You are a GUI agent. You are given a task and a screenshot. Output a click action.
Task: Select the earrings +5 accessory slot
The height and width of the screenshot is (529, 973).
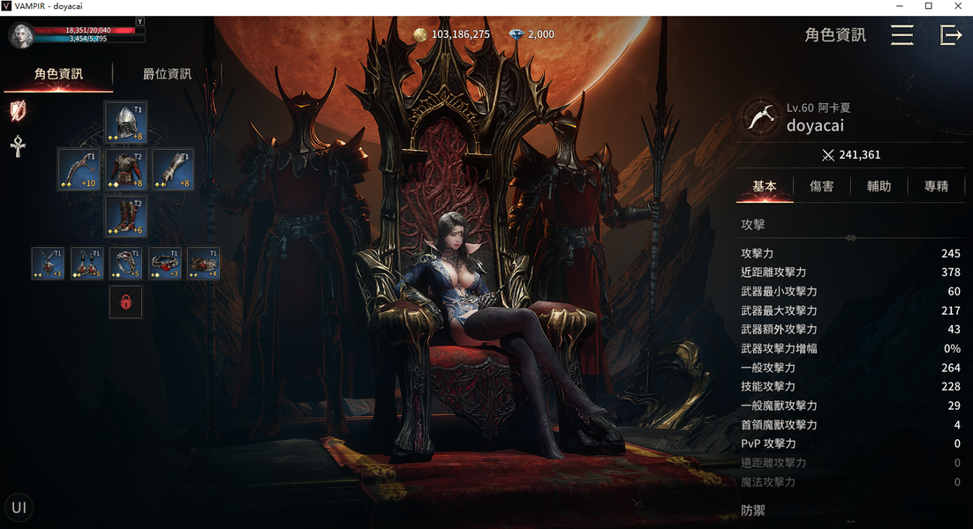click(x=87, y=264)
